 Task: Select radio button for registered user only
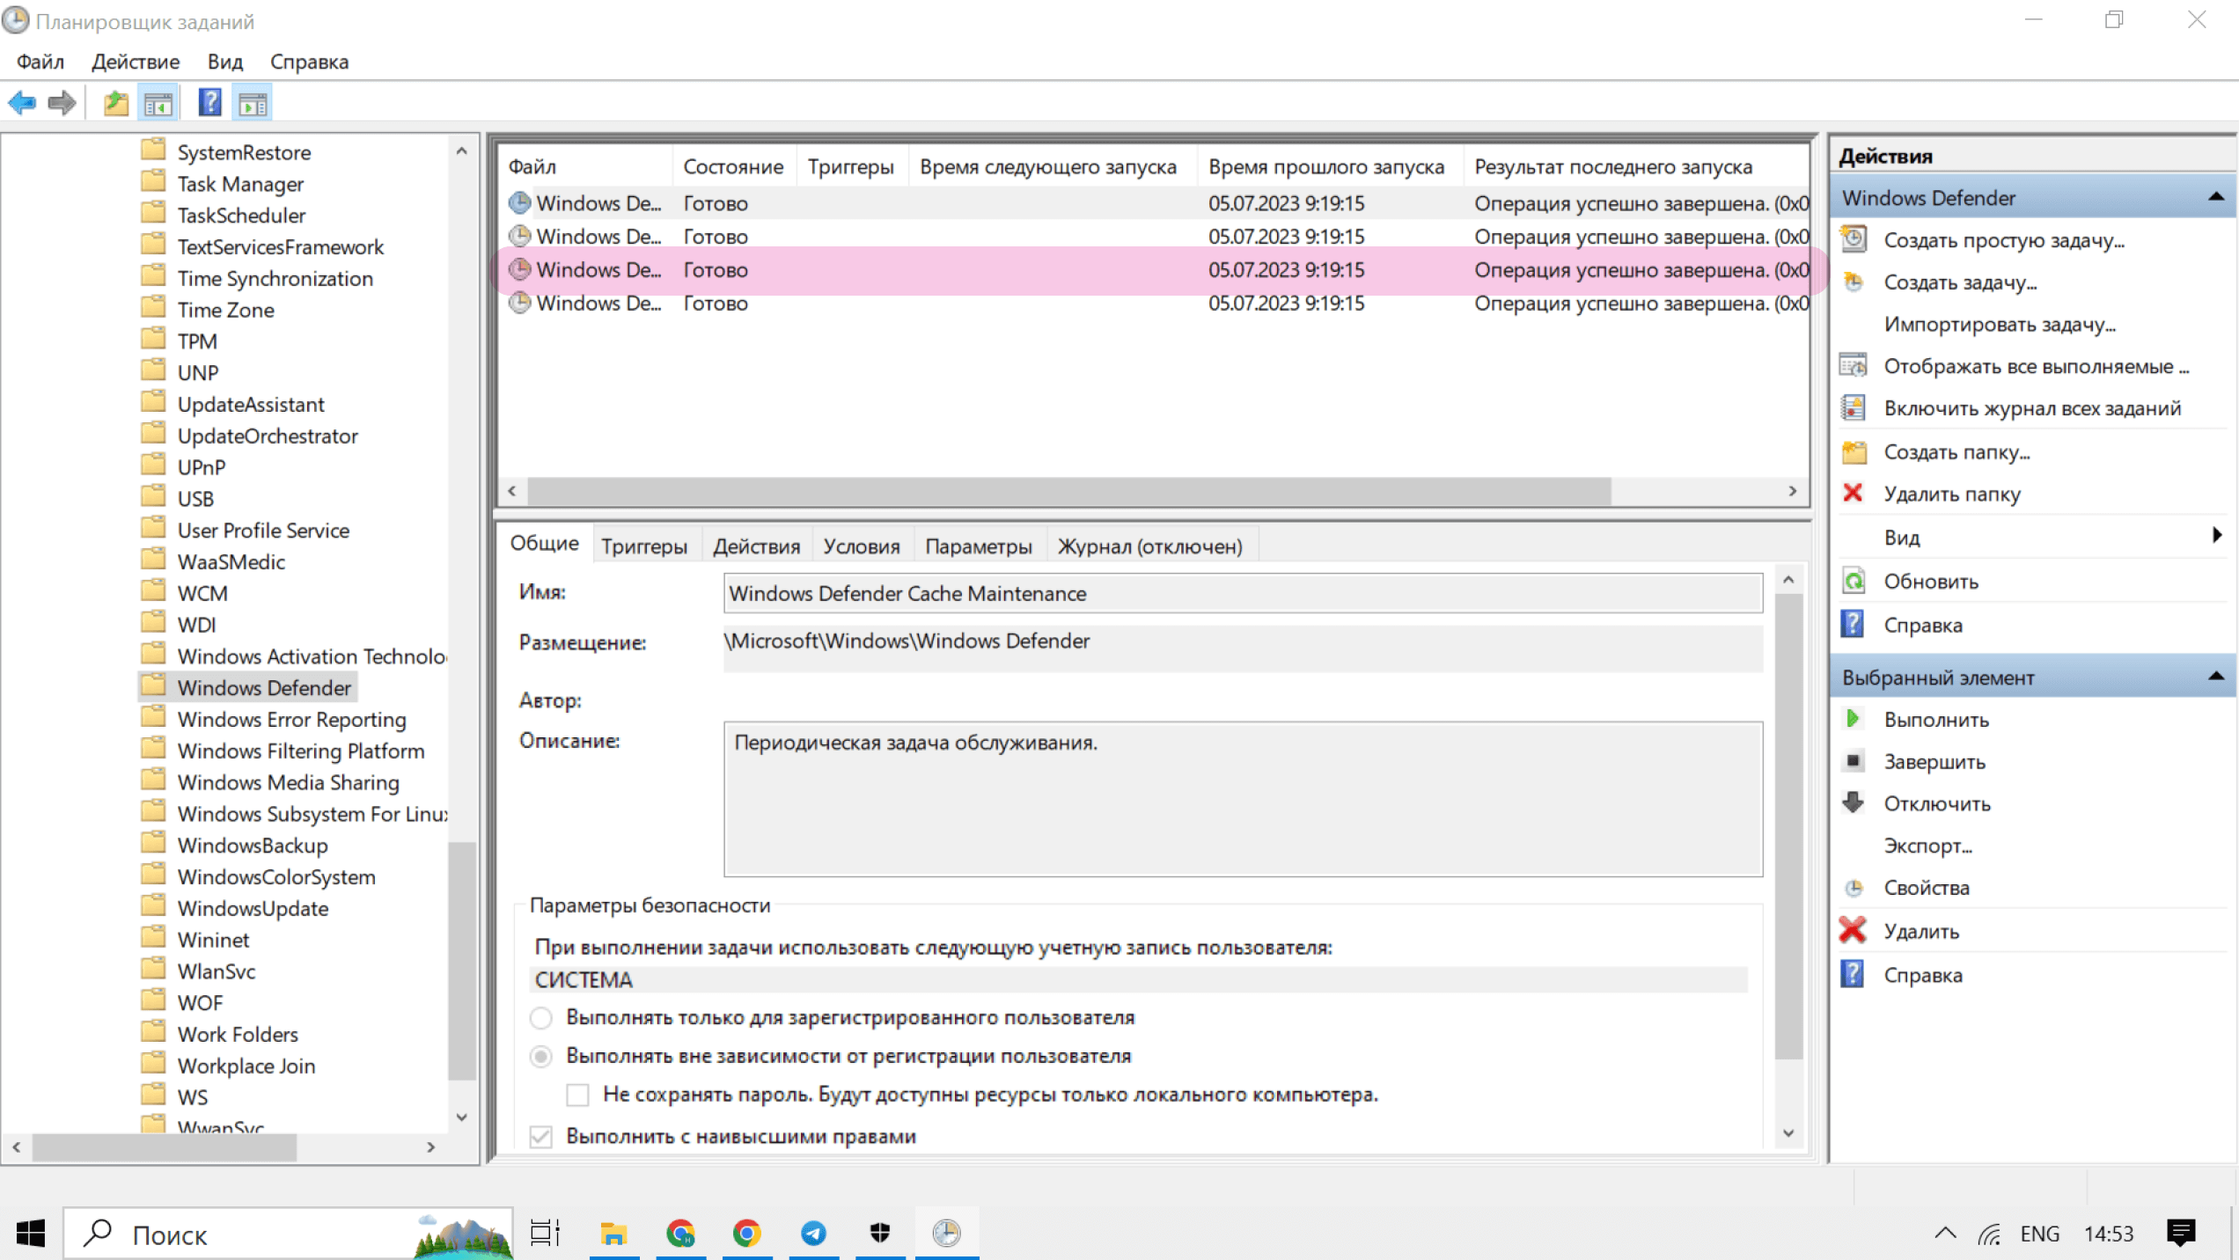click(x=541, y=1018)
